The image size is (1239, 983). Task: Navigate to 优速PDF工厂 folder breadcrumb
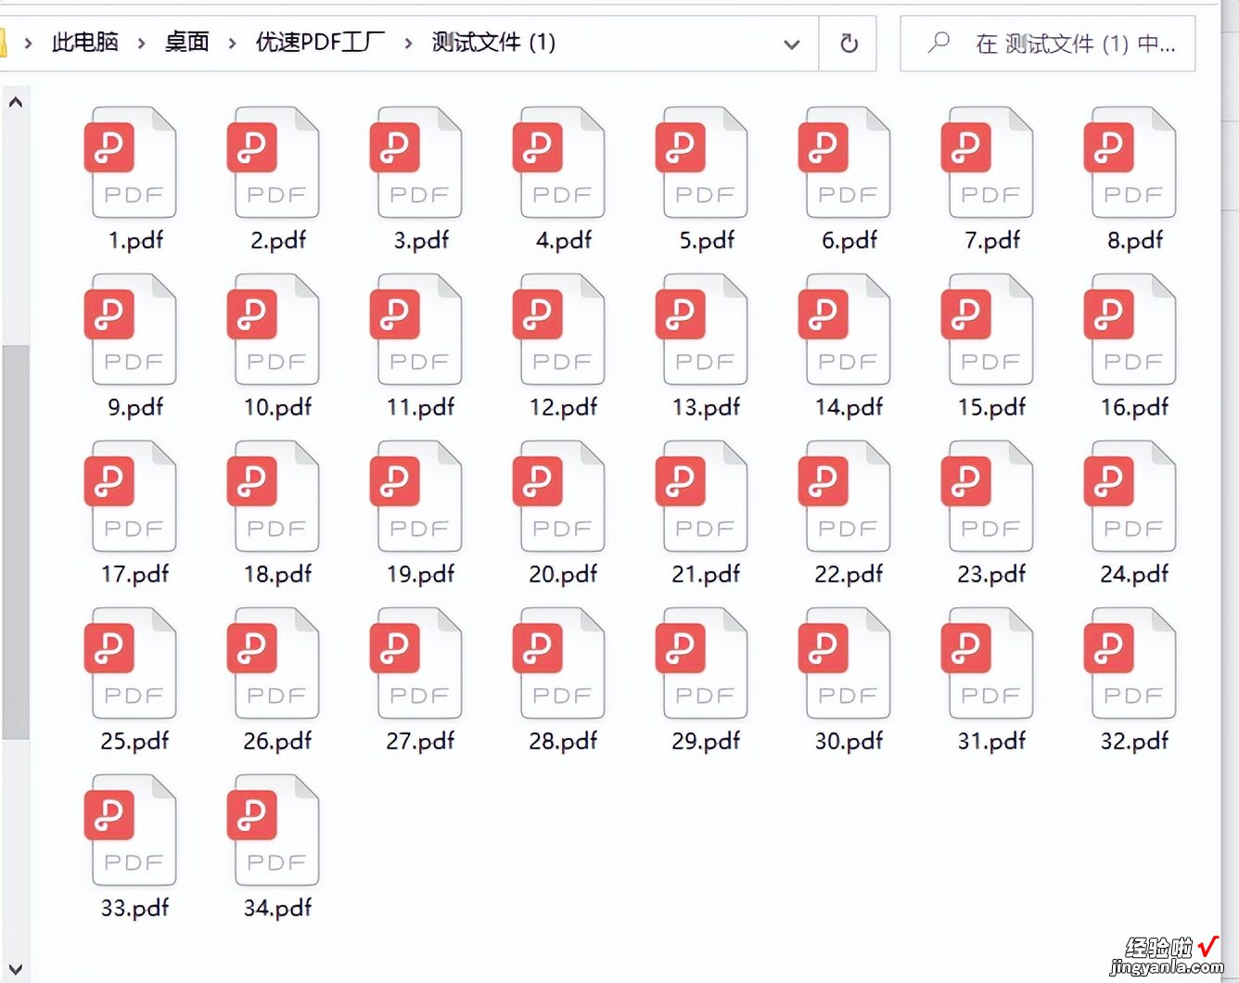tap(320, 42)
